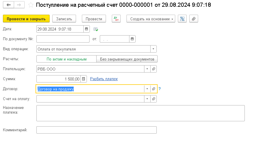The width and height of the screenshot is (253, 148).
Task: Open the 'Создать на основании' menu
Action: click(x=151, y=19)
